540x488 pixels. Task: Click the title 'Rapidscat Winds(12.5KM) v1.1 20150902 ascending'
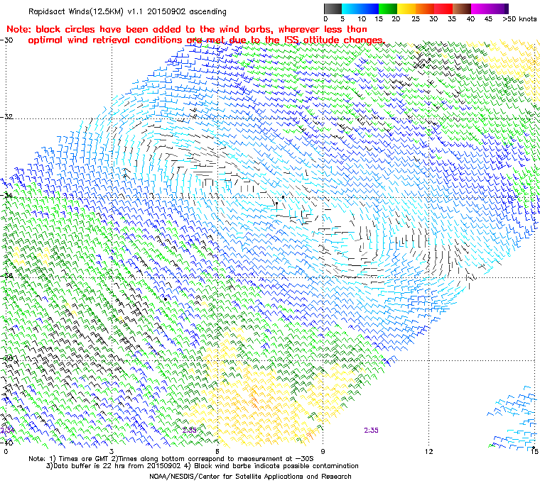coord(127,11)
